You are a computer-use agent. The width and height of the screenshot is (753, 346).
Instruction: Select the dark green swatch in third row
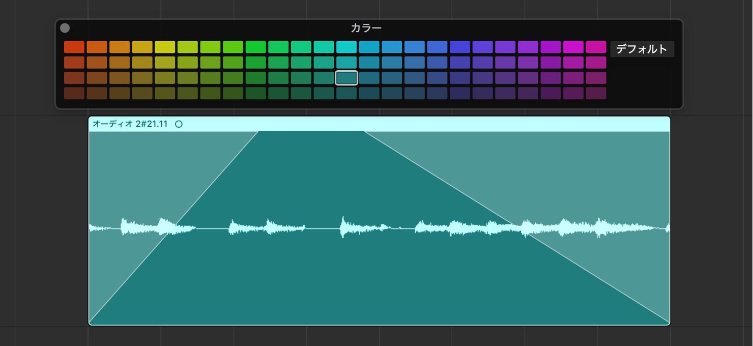(x=255, y=78)
